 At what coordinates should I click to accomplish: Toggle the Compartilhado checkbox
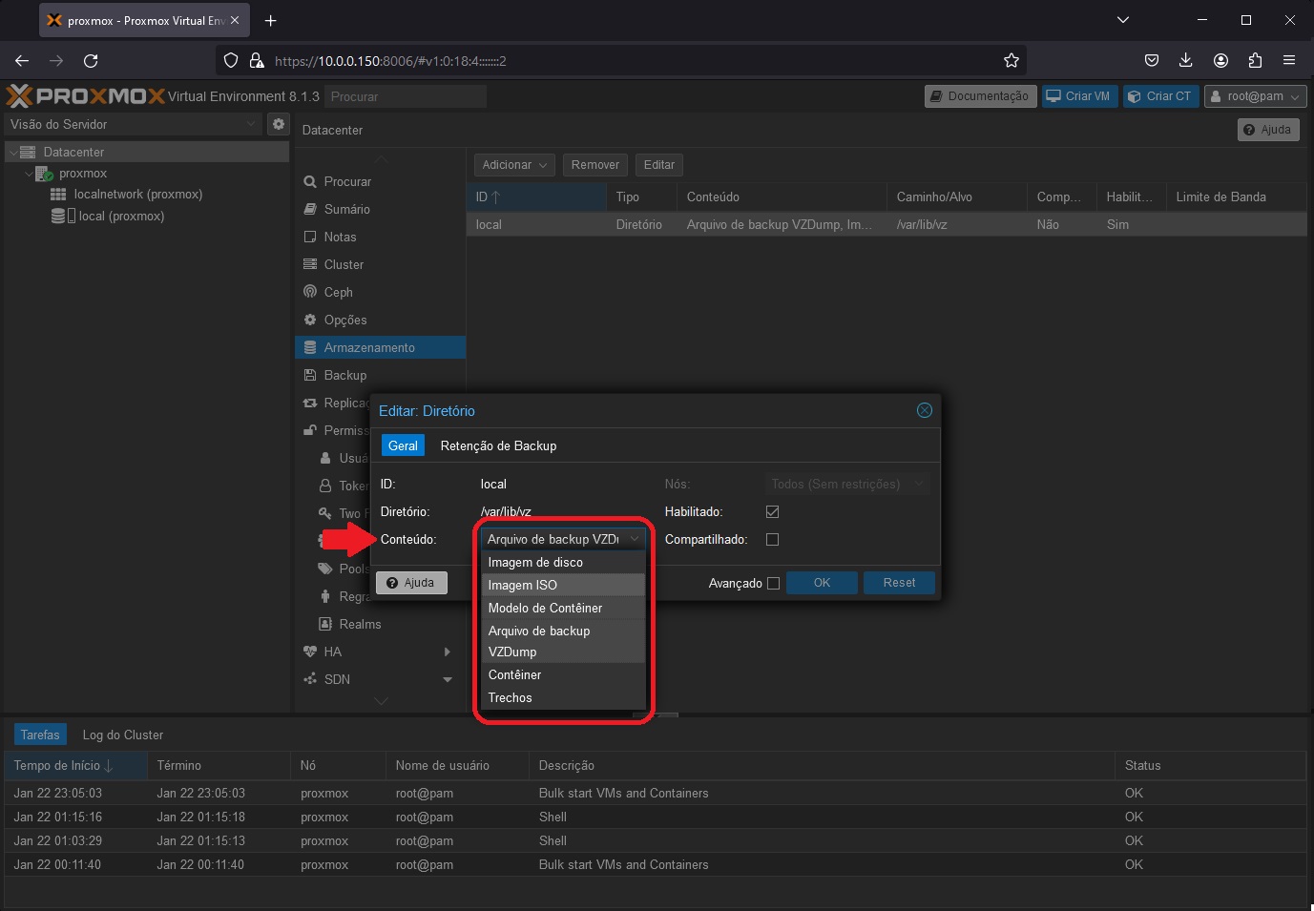coord(772,540)
